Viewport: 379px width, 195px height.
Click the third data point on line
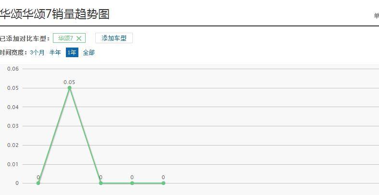(101, 183)
